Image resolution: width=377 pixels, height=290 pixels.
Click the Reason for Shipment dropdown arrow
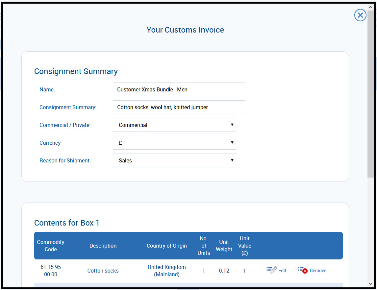click(233, 160)
